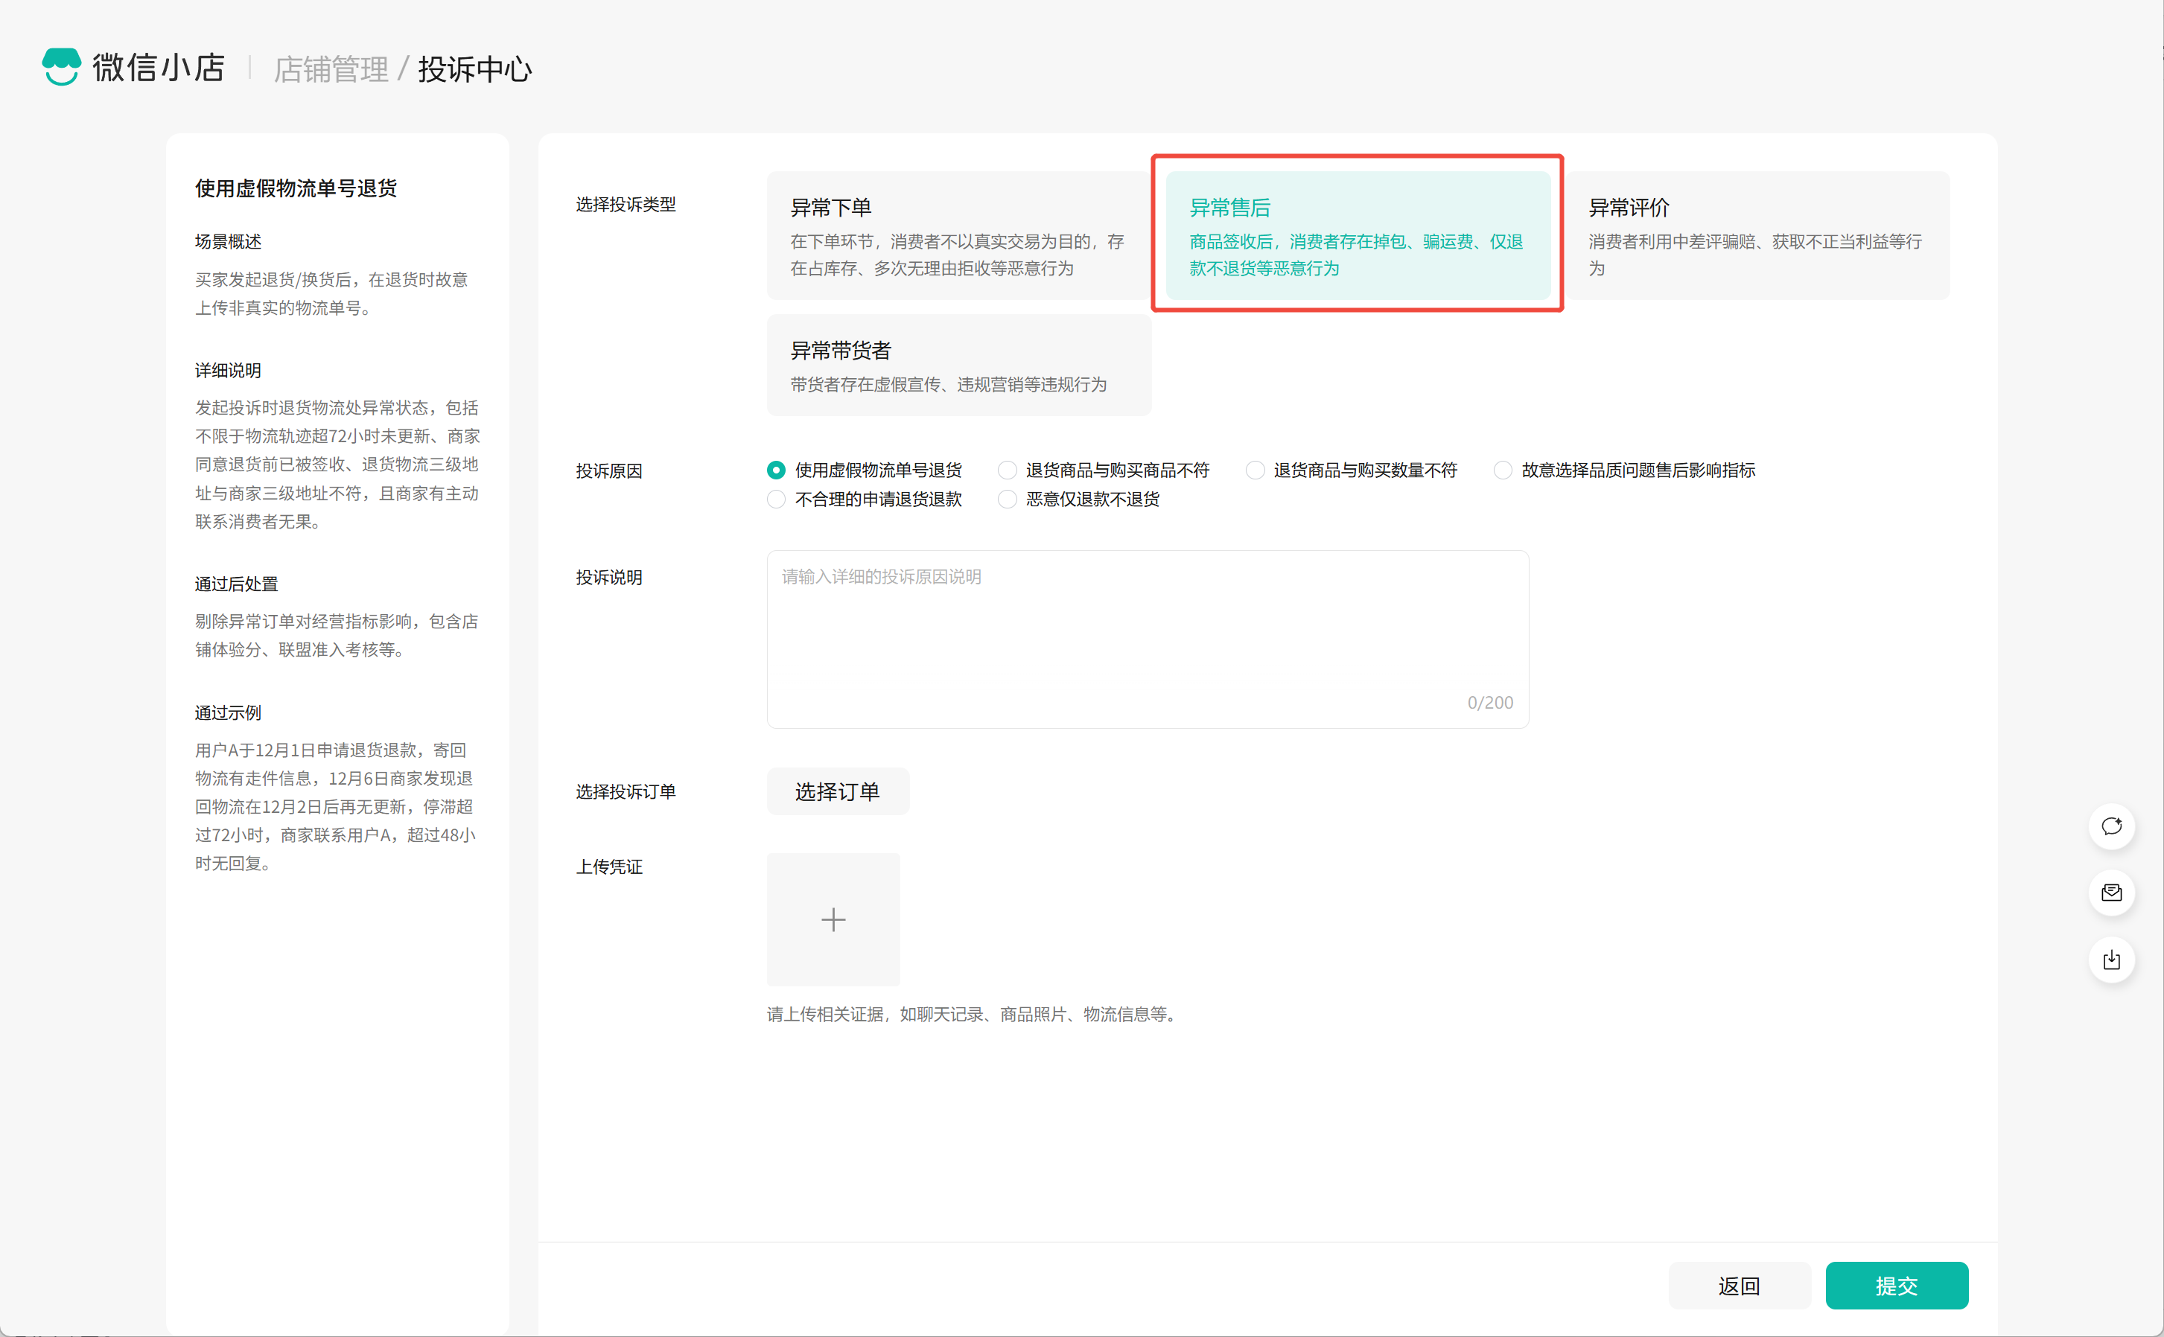Click the mail feedback floating icon
Viewport: 2164px width, 1337px height.
pos(2111,893)
